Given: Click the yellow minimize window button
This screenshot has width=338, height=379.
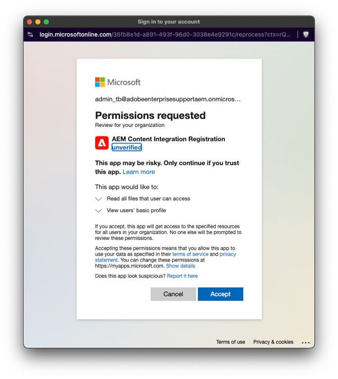Looking at the screenshot, I should tap(38, 22).
